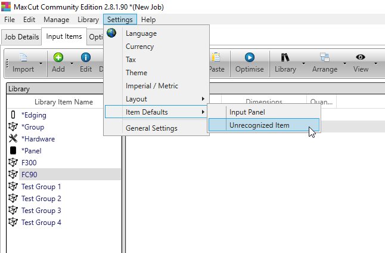
Task: Click the Test Group 3 icon
Action: pos(13,210)
